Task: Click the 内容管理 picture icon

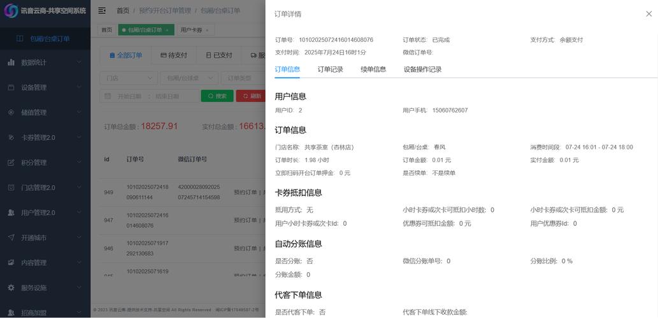Action: [11, 263]
